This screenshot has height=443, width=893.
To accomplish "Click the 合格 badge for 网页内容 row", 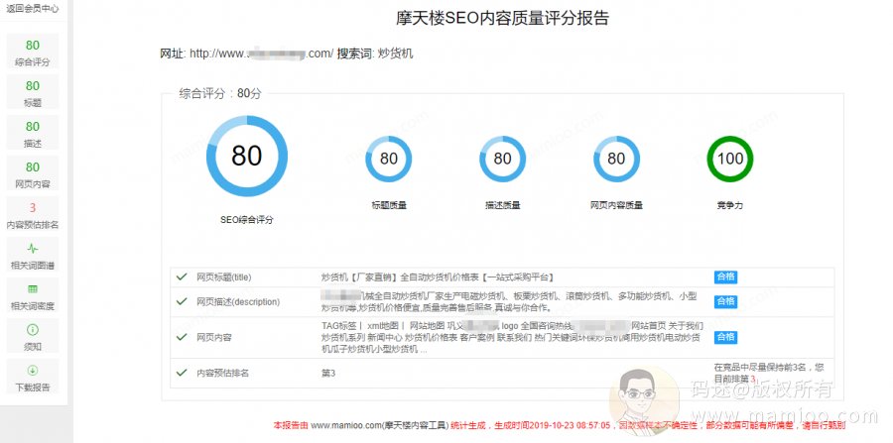I will pyautogui.click(x=725, y=337).
